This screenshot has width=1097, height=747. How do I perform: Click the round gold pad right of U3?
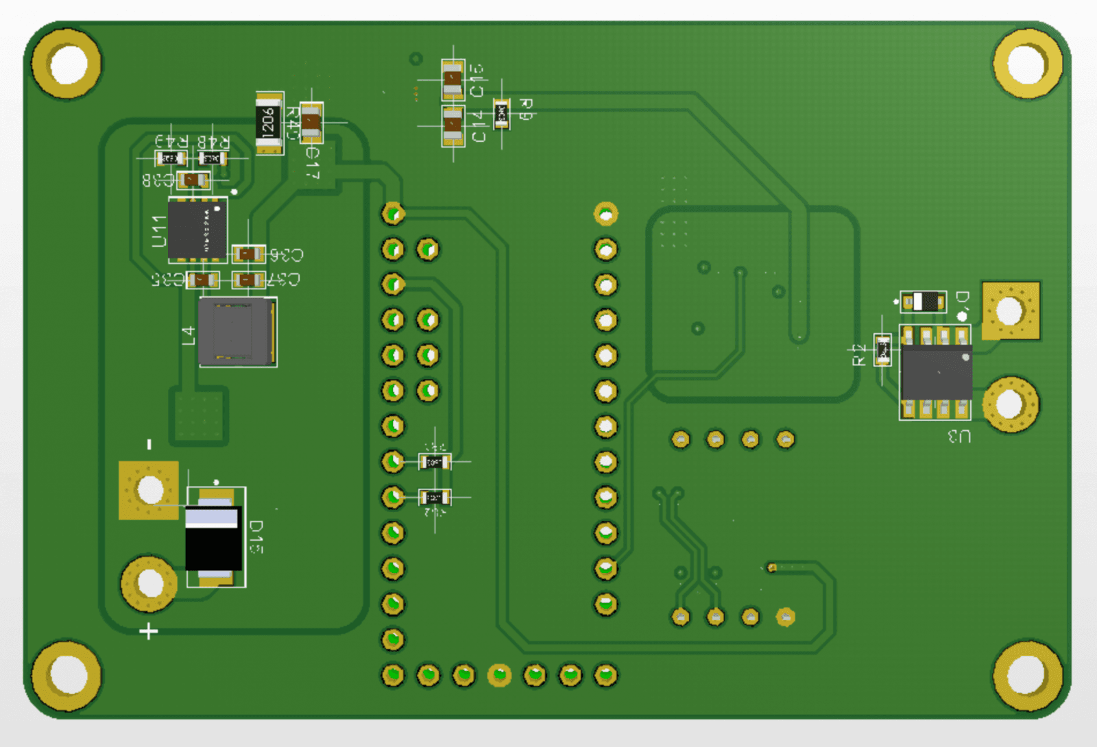(x=1011, y=404)
